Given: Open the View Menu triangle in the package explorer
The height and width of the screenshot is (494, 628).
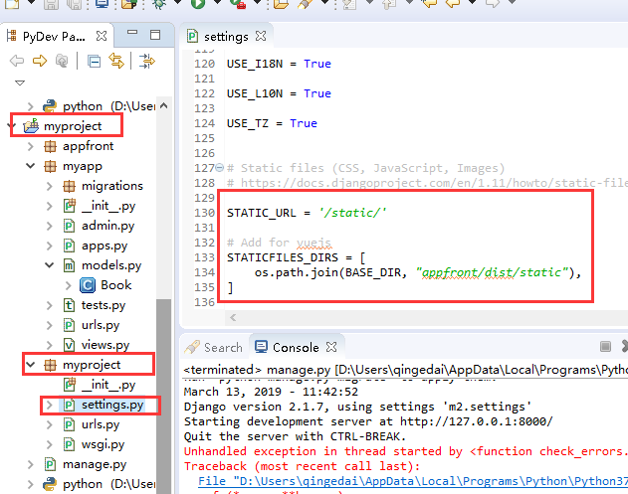Looking at the screenshot, I should [20, 82].
